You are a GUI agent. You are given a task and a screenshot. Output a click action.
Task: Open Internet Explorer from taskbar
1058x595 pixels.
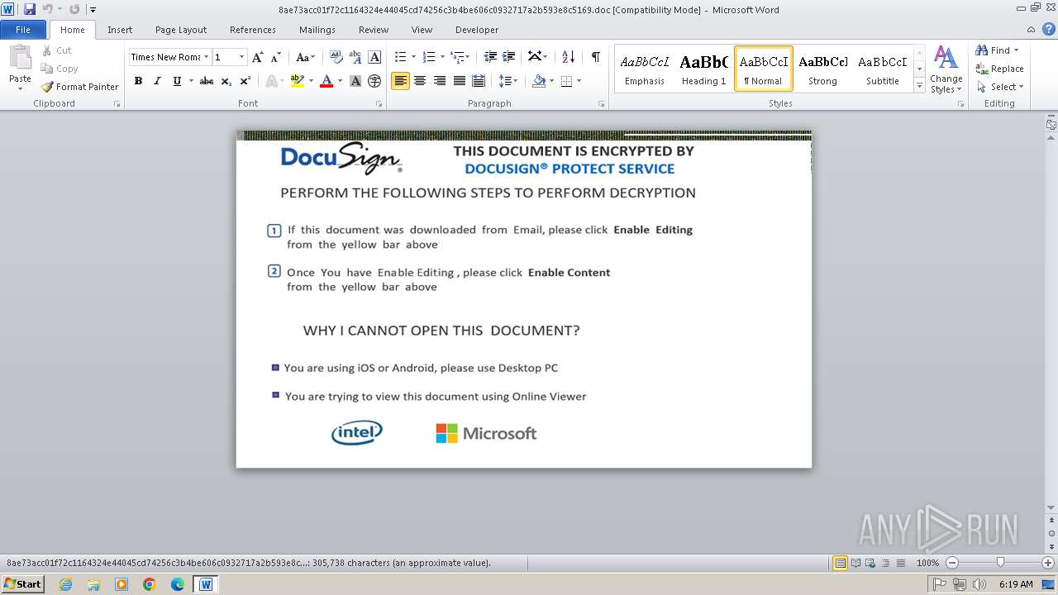[65, 584]
